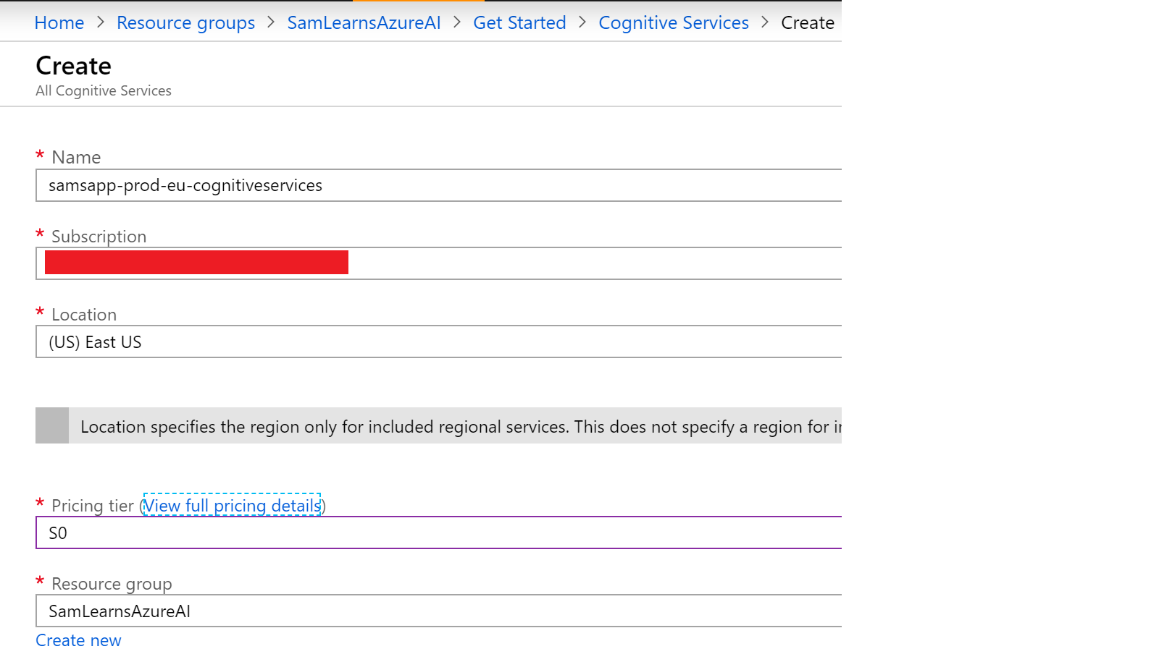Click the chevron separator after Home breadcrumb
The width and height of the screenshot is (1159, 662).
tap(101, 22)
